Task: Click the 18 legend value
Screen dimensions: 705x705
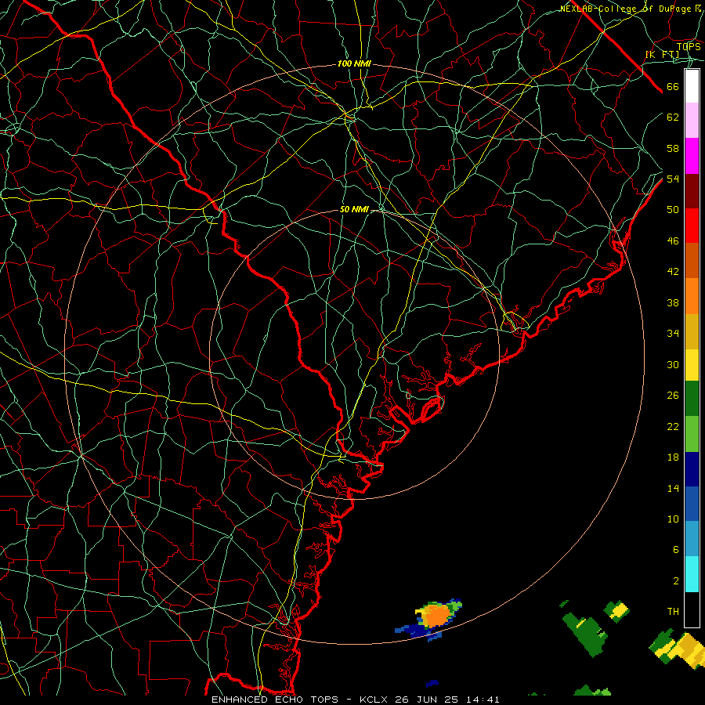Action: coord(673,457)
